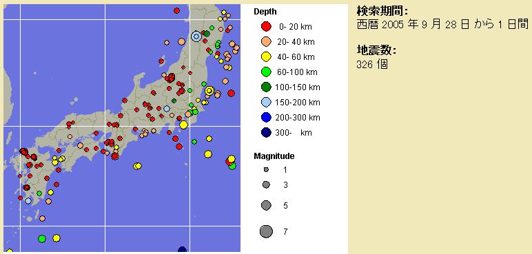Click the blue 200-300 km legend circle

tap(266, 117)
